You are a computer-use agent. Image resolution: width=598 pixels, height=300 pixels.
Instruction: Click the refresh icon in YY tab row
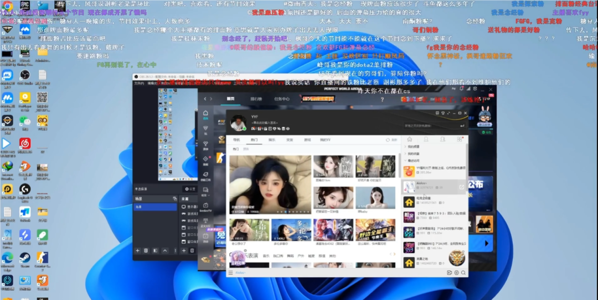pyautogui.click(x=388, y=140)
